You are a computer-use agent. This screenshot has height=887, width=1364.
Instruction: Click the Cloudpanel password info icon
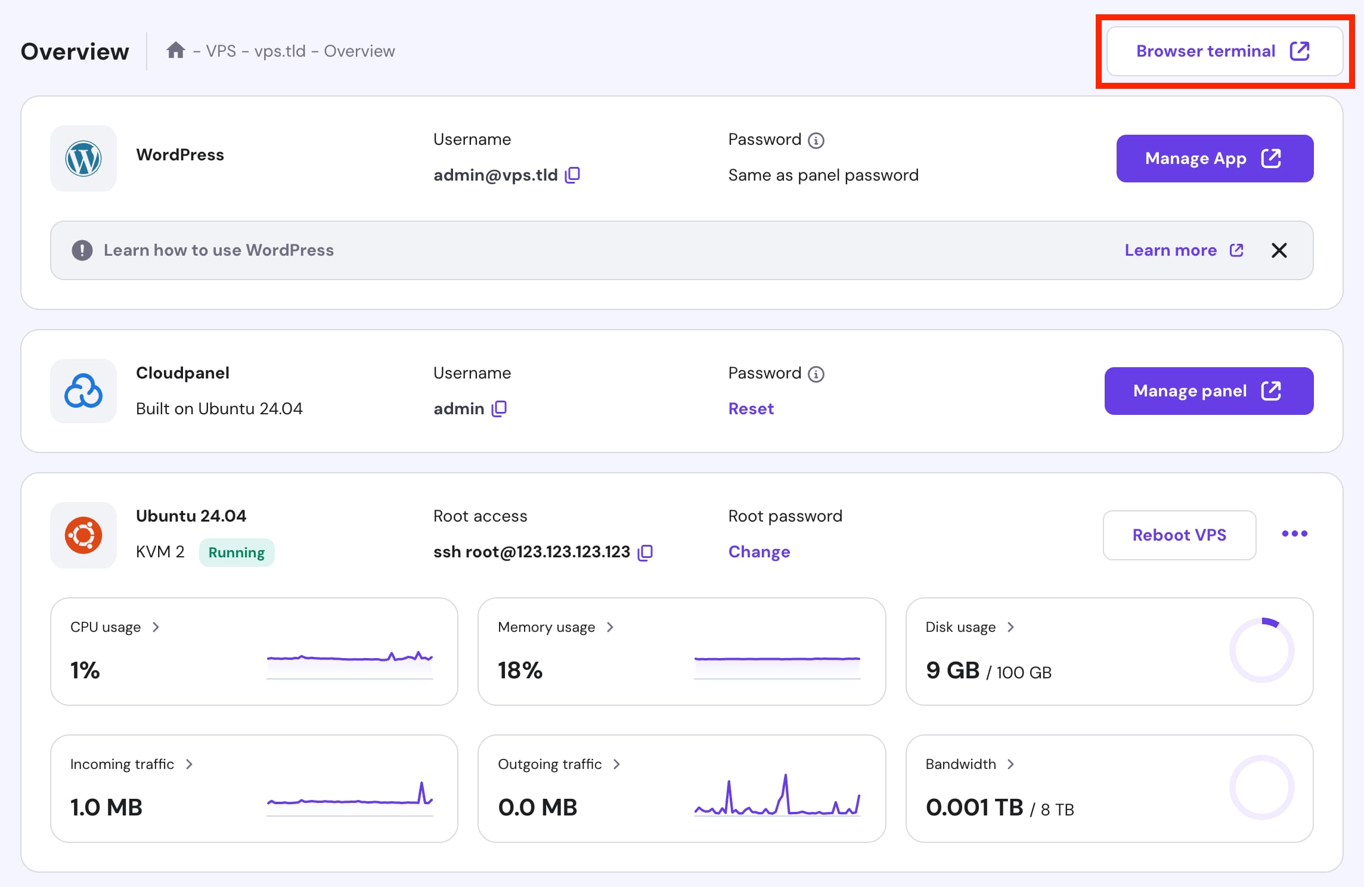pyautogui.click(x=816, y=374)
